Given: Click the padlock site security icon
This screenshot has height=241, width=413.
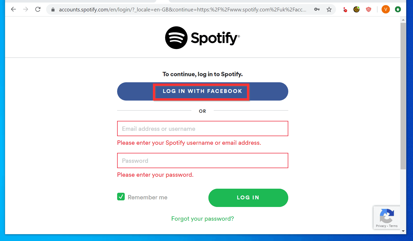Looking at the screenshot, I should [x=53, y=9].
